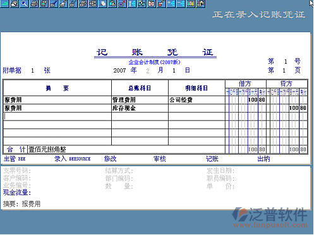
Task: Click the magnifier search icon in toolbar
Action: tap(24, 4)
